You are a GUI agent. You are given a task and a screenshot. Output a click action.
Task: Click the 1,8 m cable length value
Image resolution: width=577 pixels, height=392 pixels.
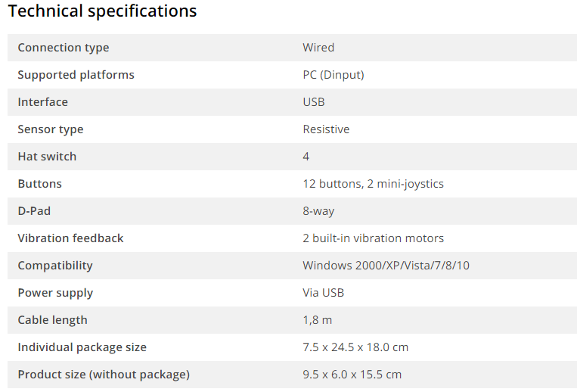317,320
